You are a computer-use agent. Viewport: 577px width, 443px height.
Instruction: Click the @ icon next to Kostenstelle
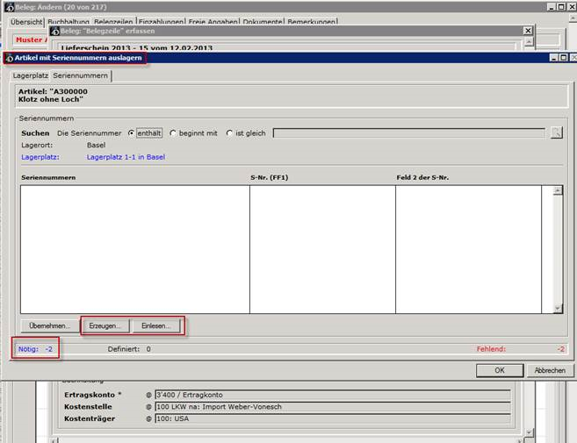pos(148,407)
